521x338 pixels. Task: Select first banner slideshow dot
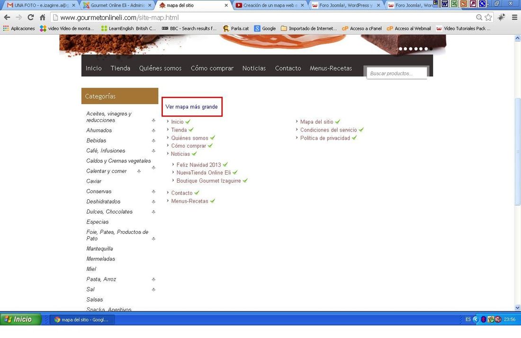(x=400, y=49)
